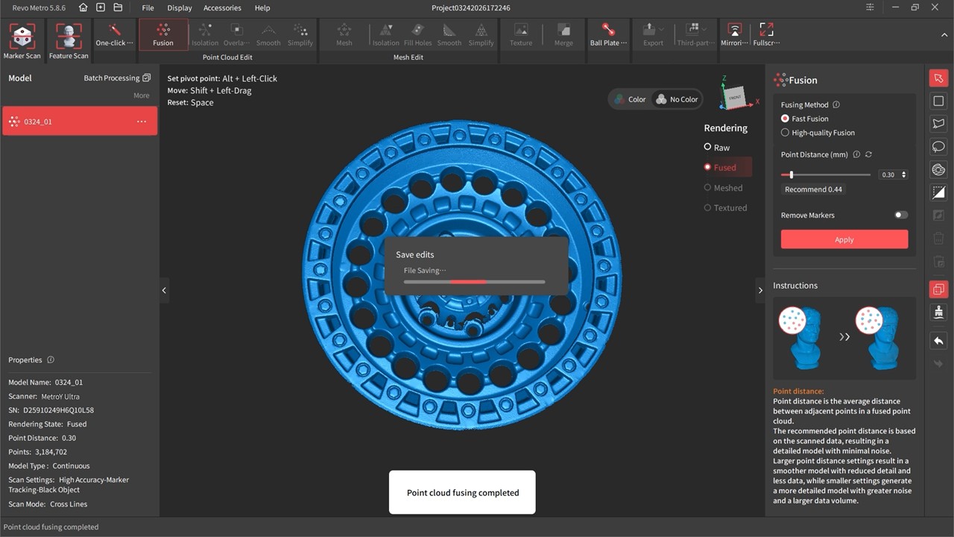Open the Display menu

(180, 7)
